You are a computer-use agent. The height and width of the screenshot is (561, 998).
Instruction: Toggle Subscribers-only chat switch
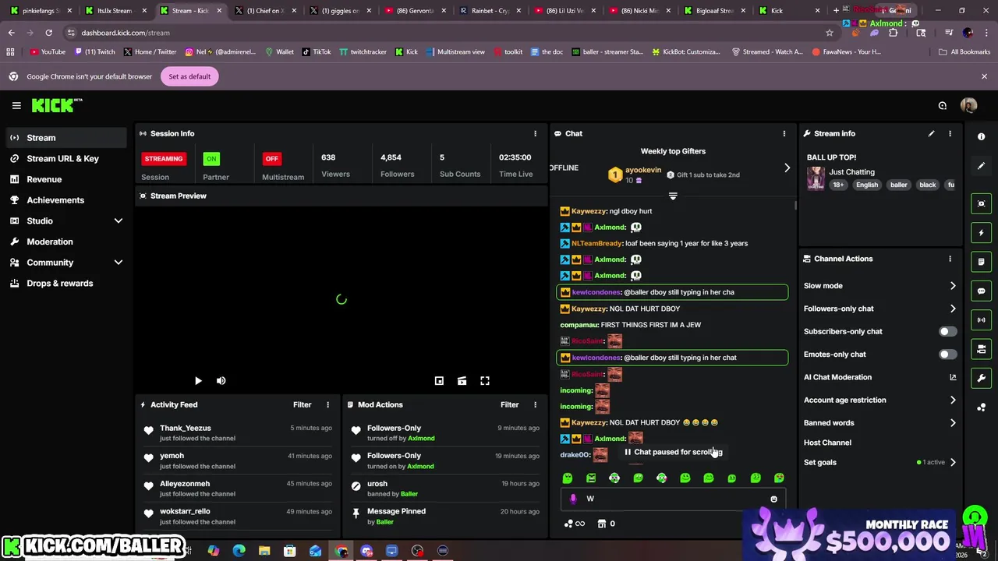click(947, 331)
